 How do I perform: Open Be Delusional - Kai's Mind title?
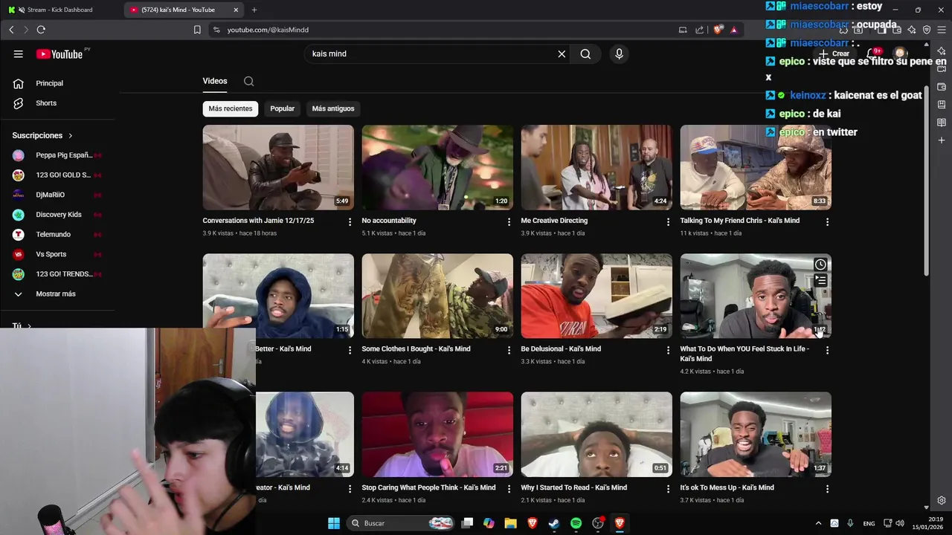point(561,349)
